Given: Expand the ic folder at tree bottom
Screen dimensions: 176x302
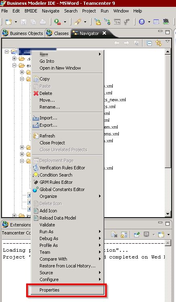Looking at the screenshot, I should pos(14,216).
